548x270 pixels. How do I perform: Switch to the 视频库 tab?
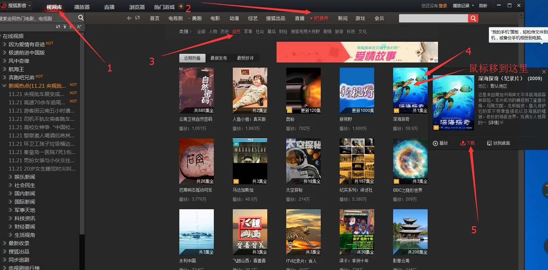click(x=54, y=7)
